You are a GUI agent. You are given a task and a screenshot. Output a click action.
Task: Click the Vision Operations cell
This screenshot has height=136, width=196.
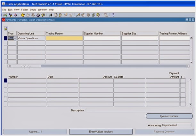tap(31, 38)
